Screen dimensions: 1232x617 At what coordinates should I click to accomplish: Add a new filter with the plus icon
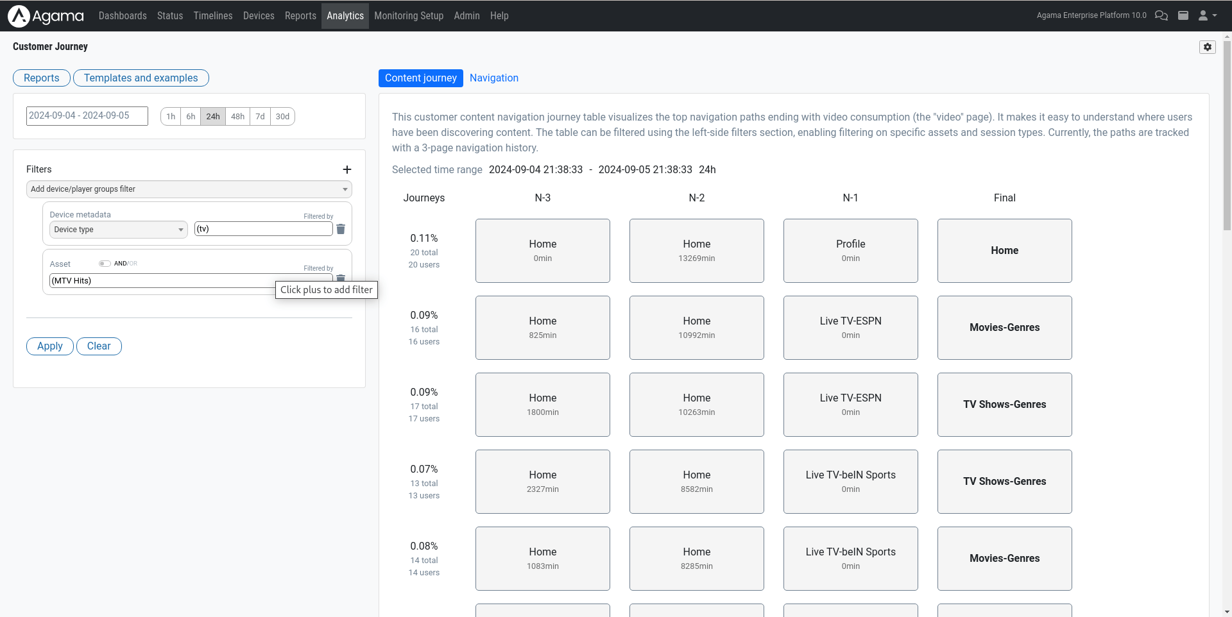347,169
